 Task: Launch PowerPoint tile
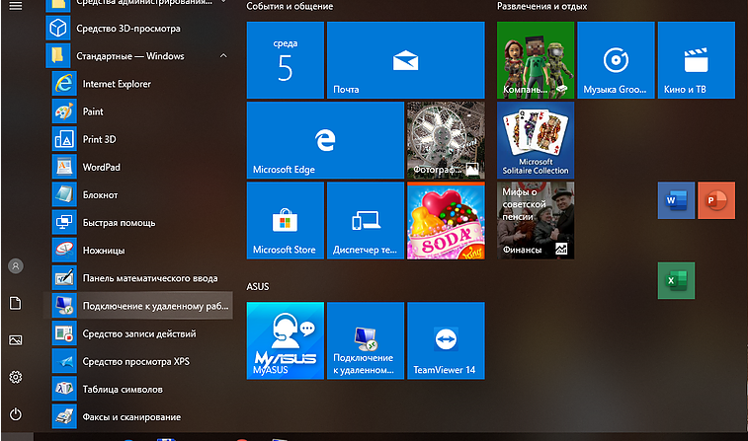click(716, 200)
